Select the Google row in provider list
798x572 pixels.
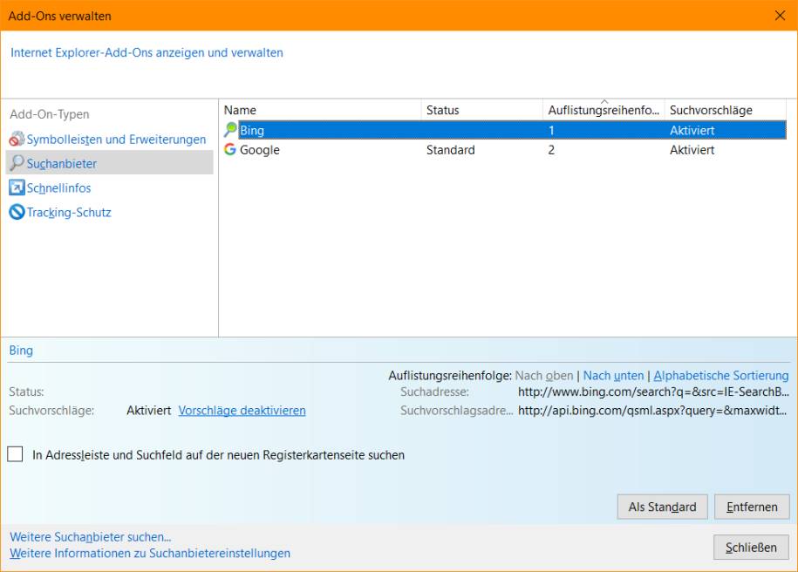[504, 150]
